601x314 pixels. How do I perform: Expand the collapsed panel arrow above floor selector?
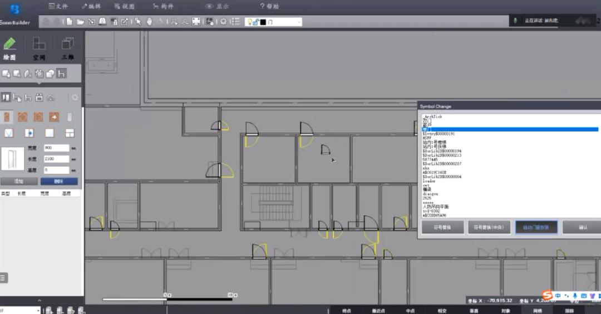[x=39, y=301]
